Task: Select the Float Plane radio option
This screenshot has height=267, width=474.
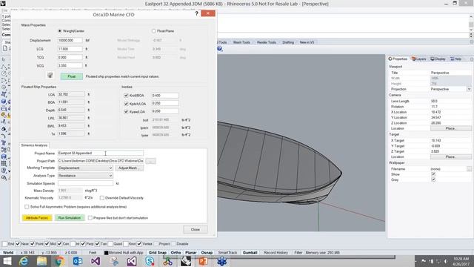Action: coord(153,31)
